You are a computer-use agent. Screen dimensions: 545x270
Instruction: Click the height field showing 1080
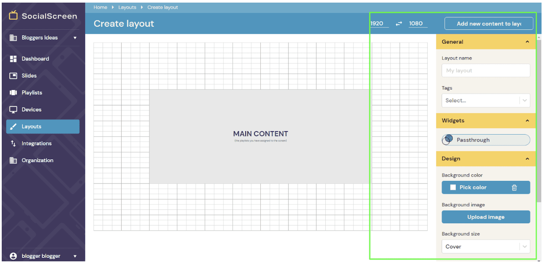[418, 24]
